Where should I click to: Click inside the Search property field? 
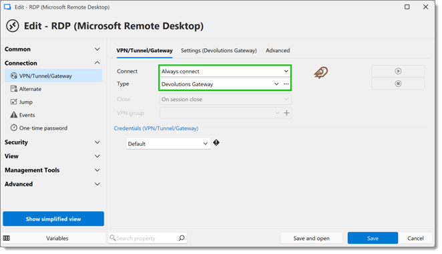pyautogui.click(x=147, y=238)
